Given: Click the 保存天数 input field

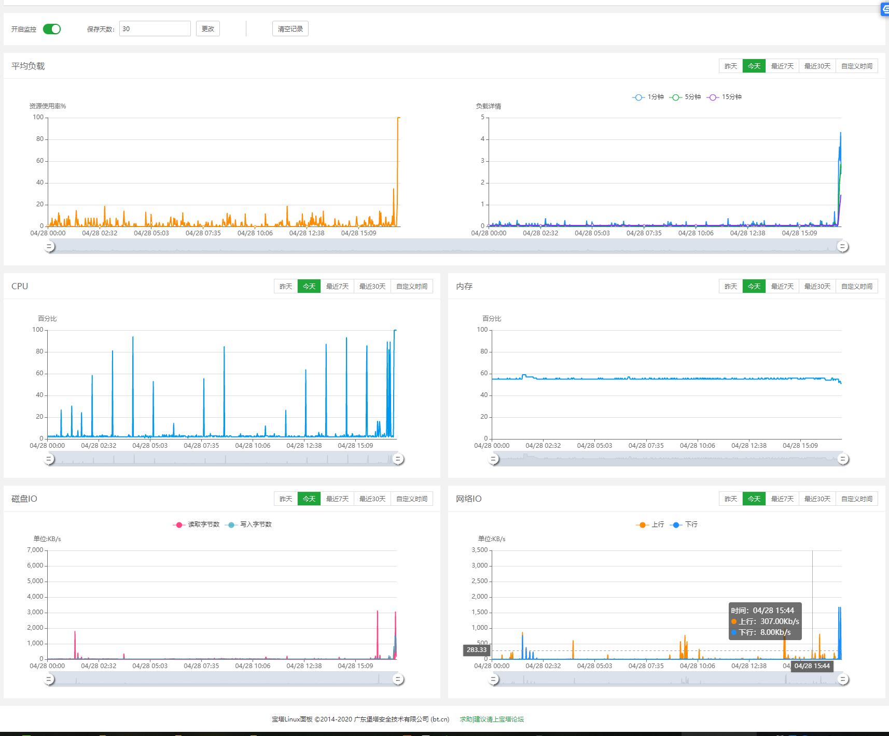Looking at the screenshot, I should pyautogui.click(x=155, y=29).
